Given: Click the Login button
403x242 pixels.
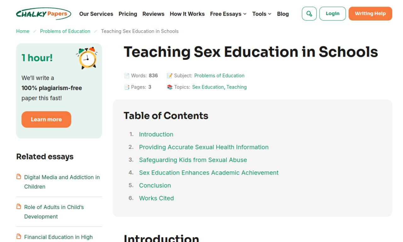Looking at the screenshot, I should click(332, 14).
